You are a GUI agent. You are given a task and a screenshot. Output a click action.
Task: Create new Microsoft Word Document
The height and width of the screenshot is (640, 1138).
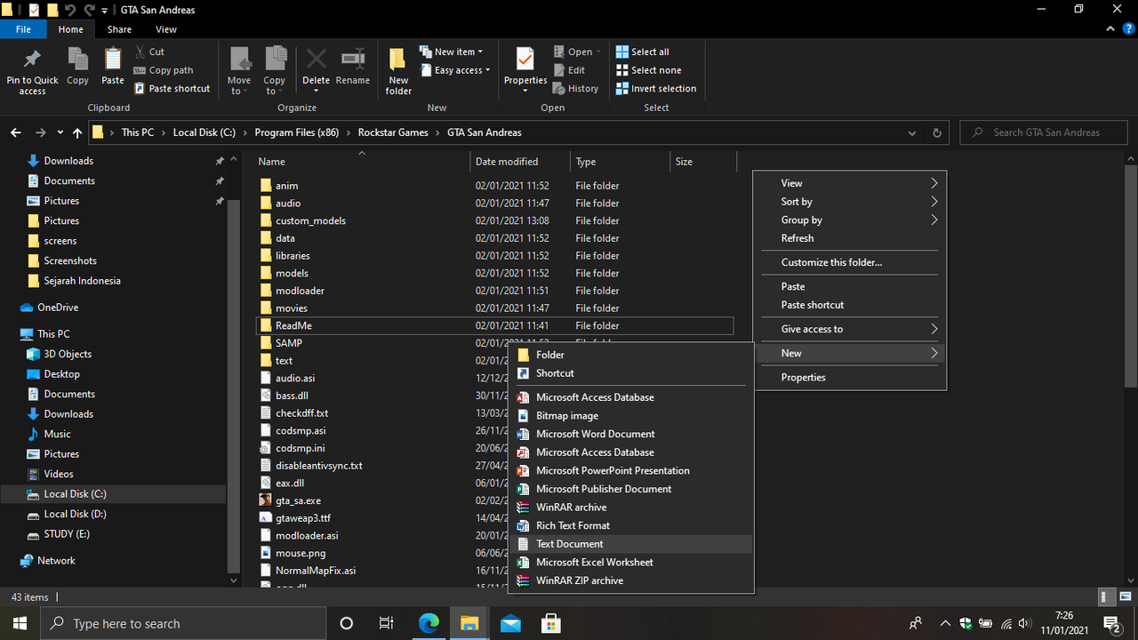pyautogui.click(x=631, y=434)
